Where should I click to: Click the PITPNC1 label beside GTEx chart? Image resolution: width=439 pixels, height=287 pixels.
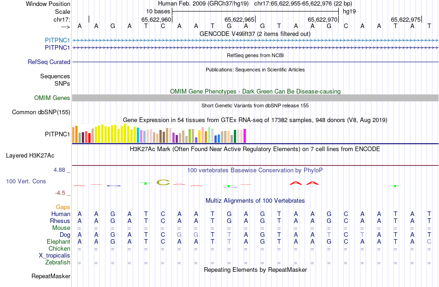click(x=57, y=135)
